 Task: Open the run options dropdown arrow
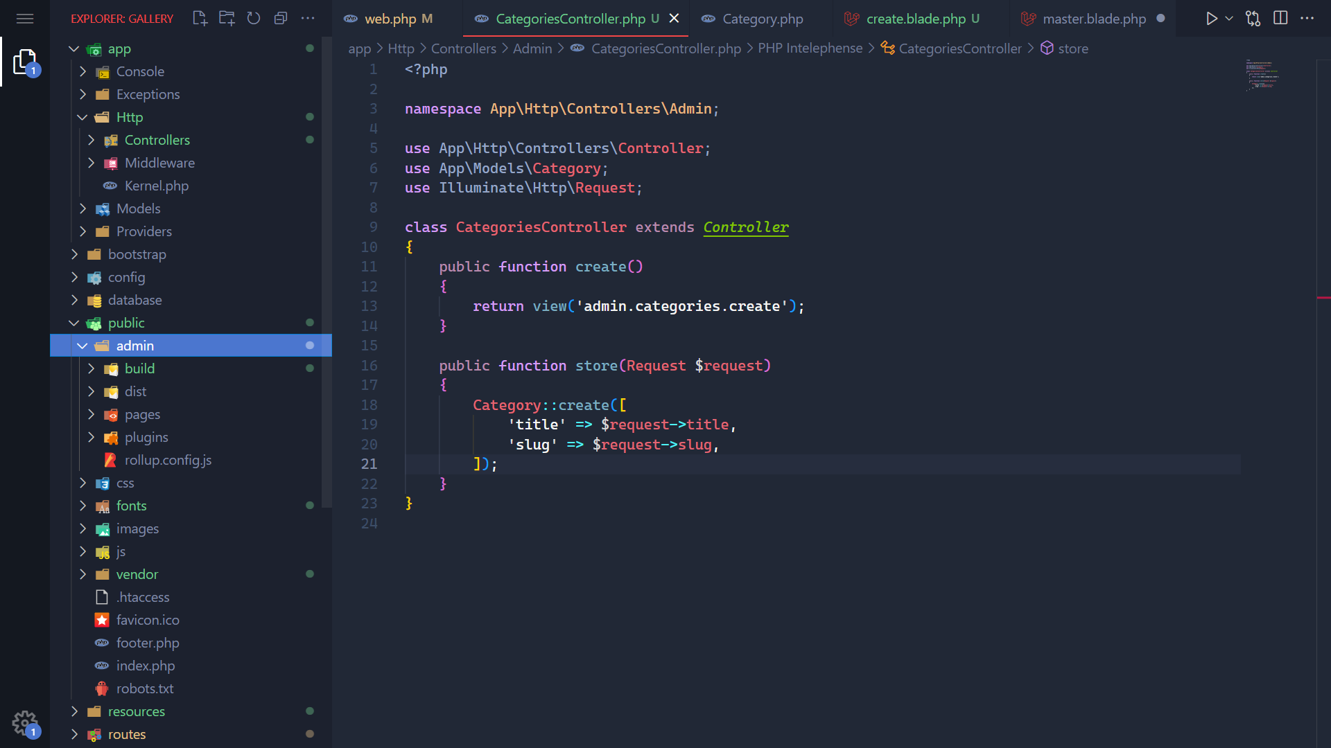[x=1229, y=19]
